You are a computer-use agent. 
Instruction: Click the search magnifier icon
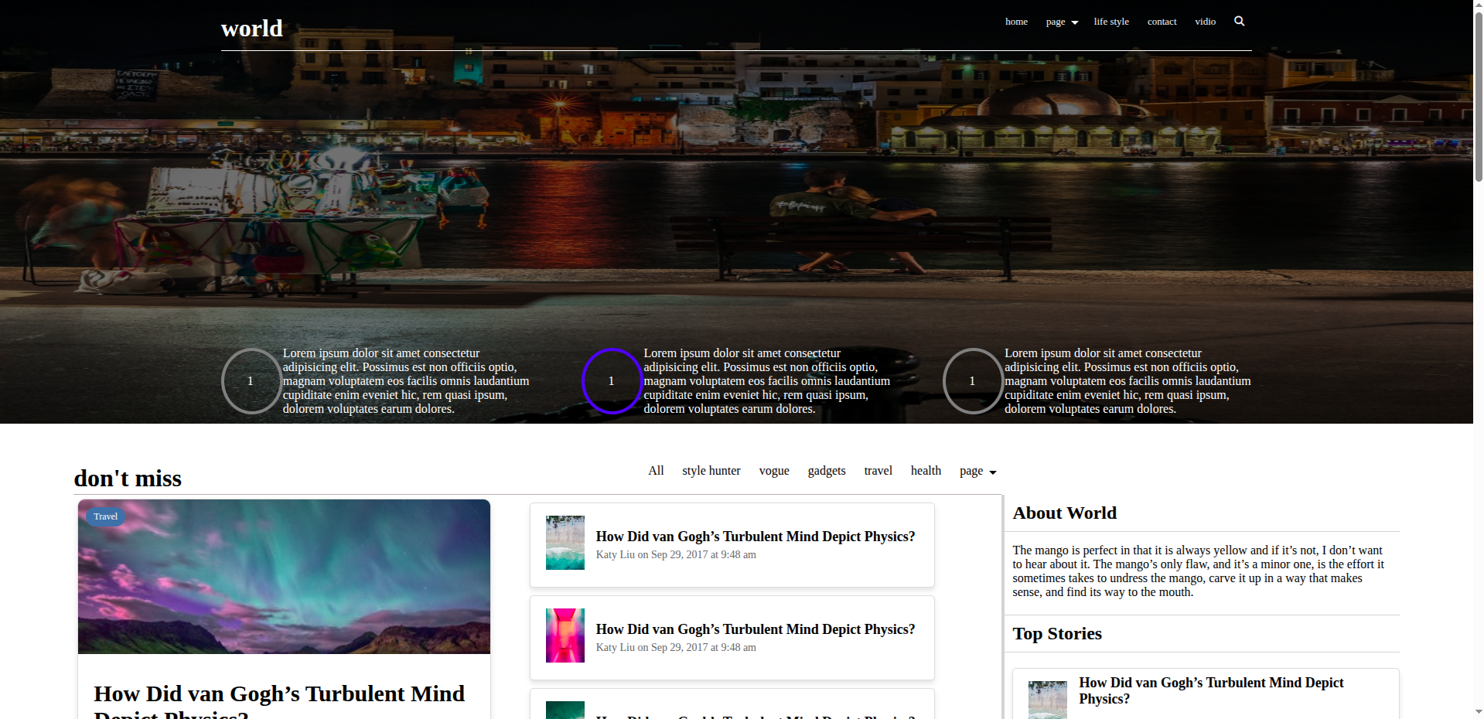click(x=1239, y=22)
